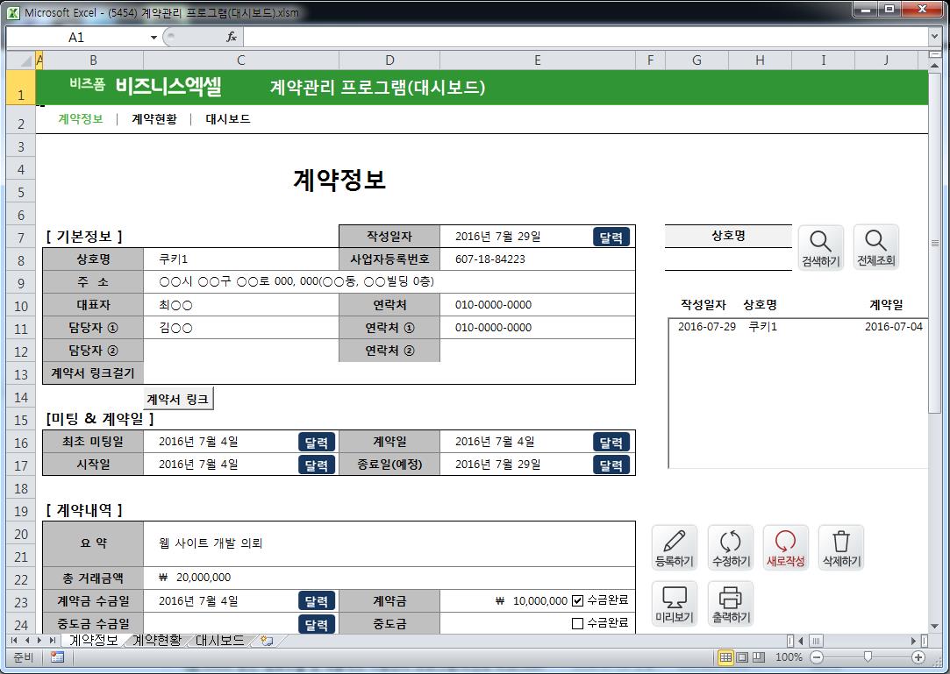
Task: Click the 계약금 amount 10,000,000
Action: [539, 600]
